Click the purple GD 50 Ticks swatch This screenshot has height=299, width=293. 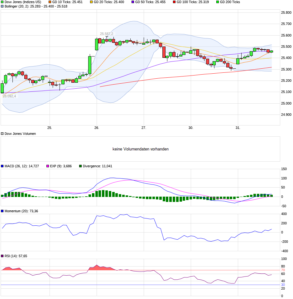tap(133, 2)
